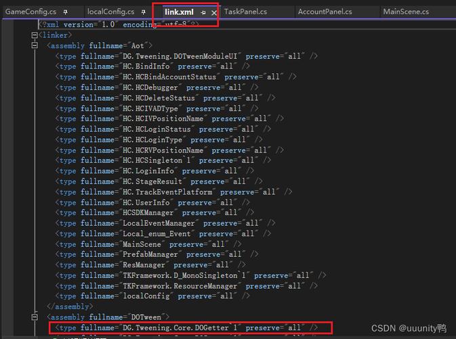
Task: Collapse the Aot assembly node
Action: 35,45
